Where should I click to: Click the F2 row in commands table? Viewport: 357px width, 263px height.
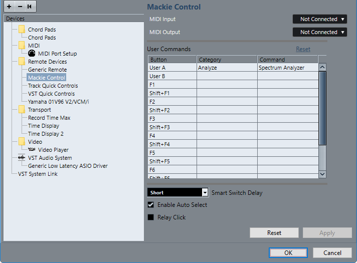233,102
